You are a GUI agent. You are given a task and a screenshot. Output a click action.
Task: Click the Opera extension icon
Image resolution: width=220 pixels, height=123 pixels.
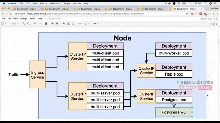coord(192,14)
